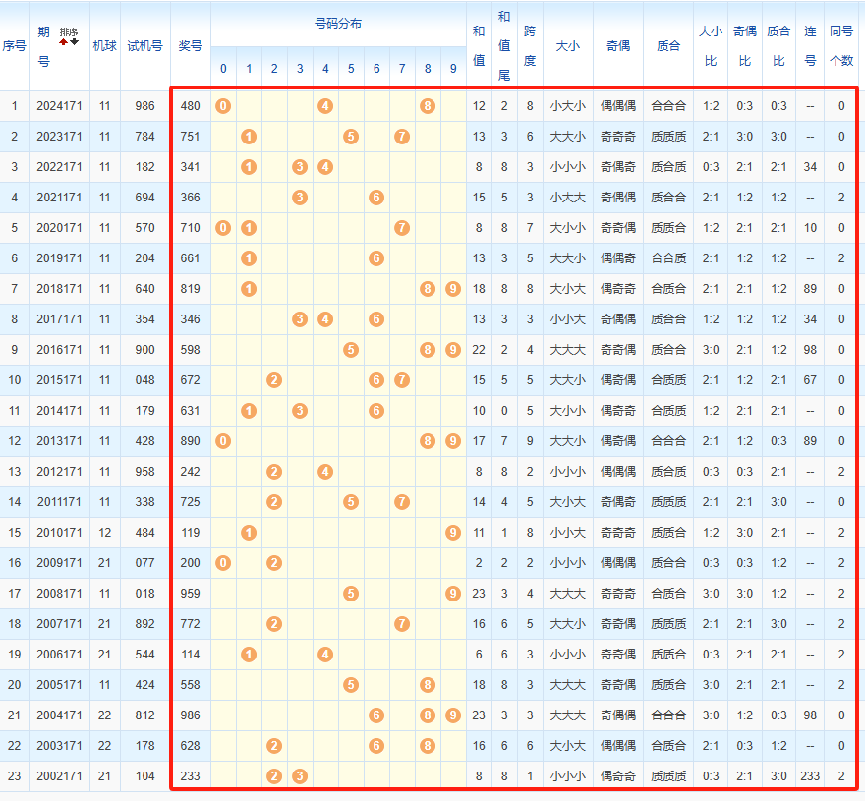Click digit 5 distribution column header

351,69
